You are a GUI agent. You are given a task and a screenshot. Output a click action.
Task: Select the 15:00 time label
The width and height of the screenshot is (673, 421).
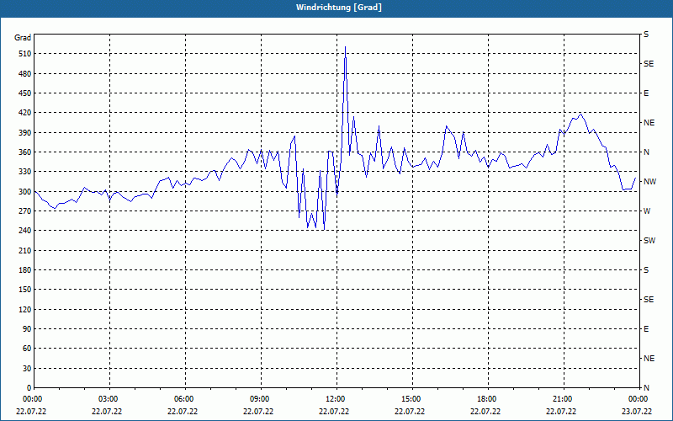coord(411,399)
